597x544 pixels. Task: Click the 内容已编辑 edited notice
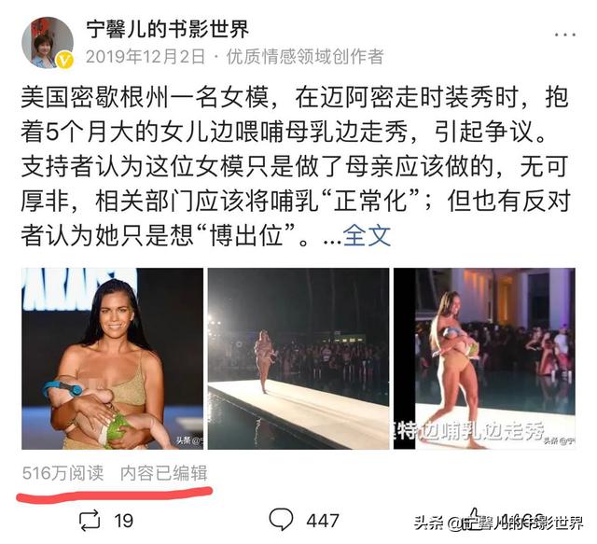(x=164, y=473)
